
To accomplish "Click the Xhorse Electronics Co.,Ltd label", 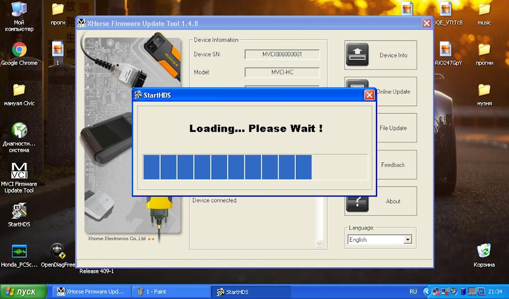I will click(x=117, y=238).
